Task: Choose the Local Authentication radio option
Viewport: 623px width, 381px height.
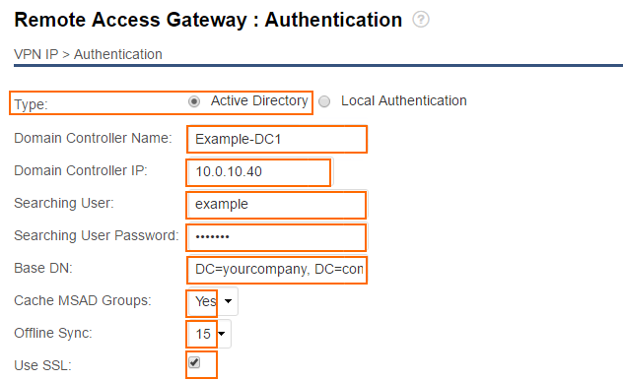Action: click(324, 101)
